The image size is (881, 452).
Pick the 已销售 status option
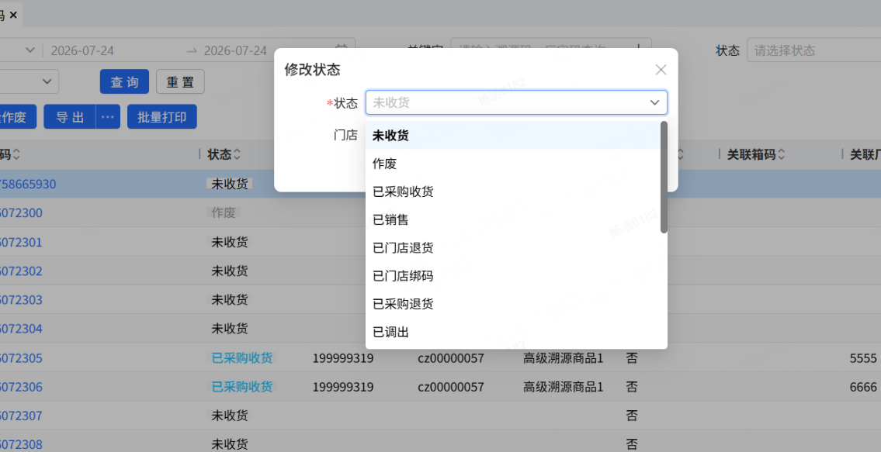512,219
